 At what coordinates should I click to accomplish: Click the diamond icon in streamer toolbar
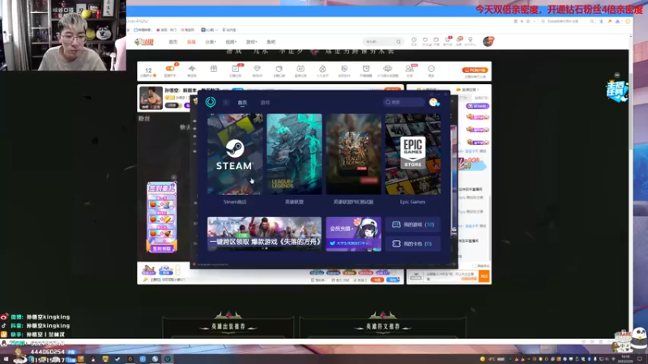257,69
